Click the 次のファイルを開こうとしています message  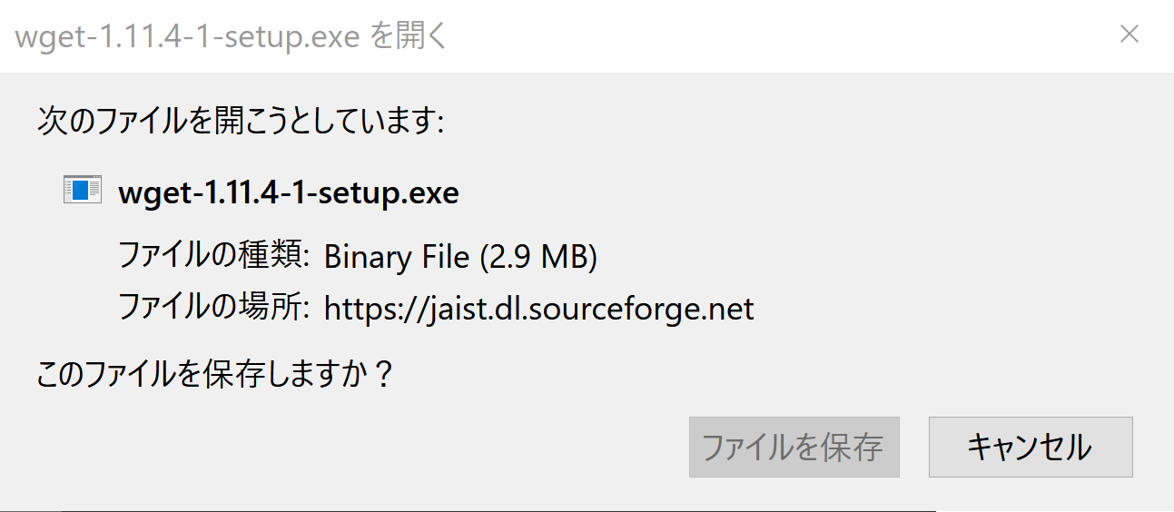tap(240, 121)
